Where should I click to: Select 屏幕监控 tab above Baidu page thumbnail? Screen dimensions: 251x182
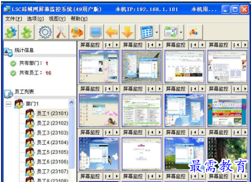pyautogui.click(x=133, y=133)
